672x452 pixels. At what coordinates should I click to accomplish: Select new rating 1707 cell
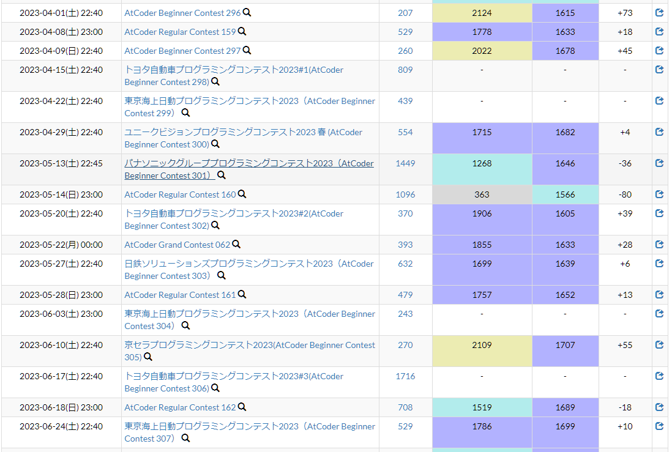point(566,351)
